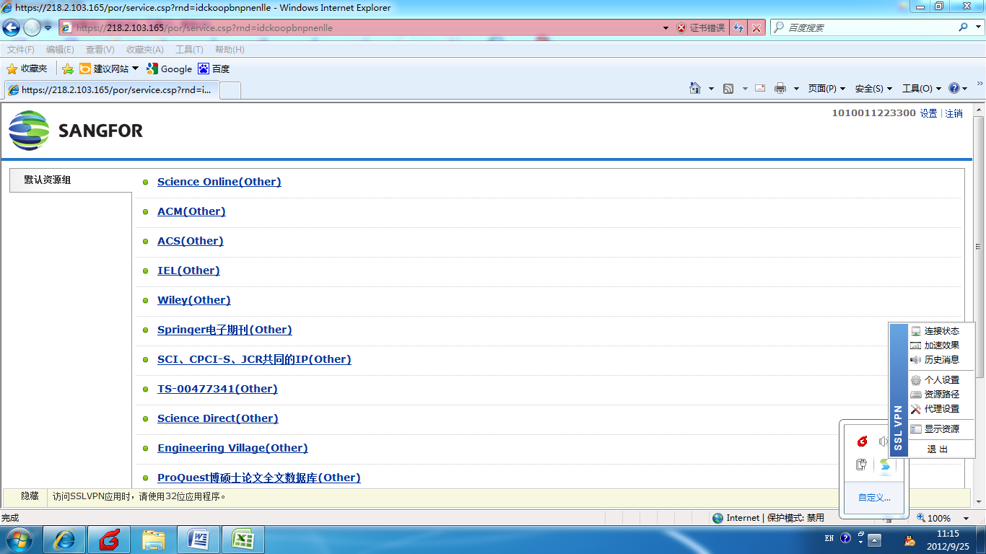This screenshot has height=554, width=986.
Task: Click 自定义... in the tray overflow panel
Action: [x=874, y=498]
